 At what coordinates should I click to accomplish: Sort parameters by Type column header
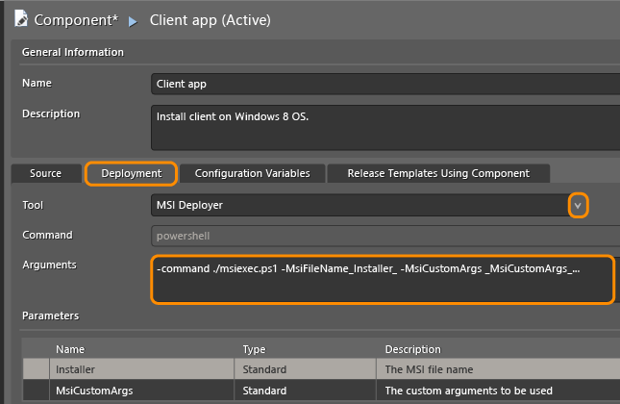(308, 349)
